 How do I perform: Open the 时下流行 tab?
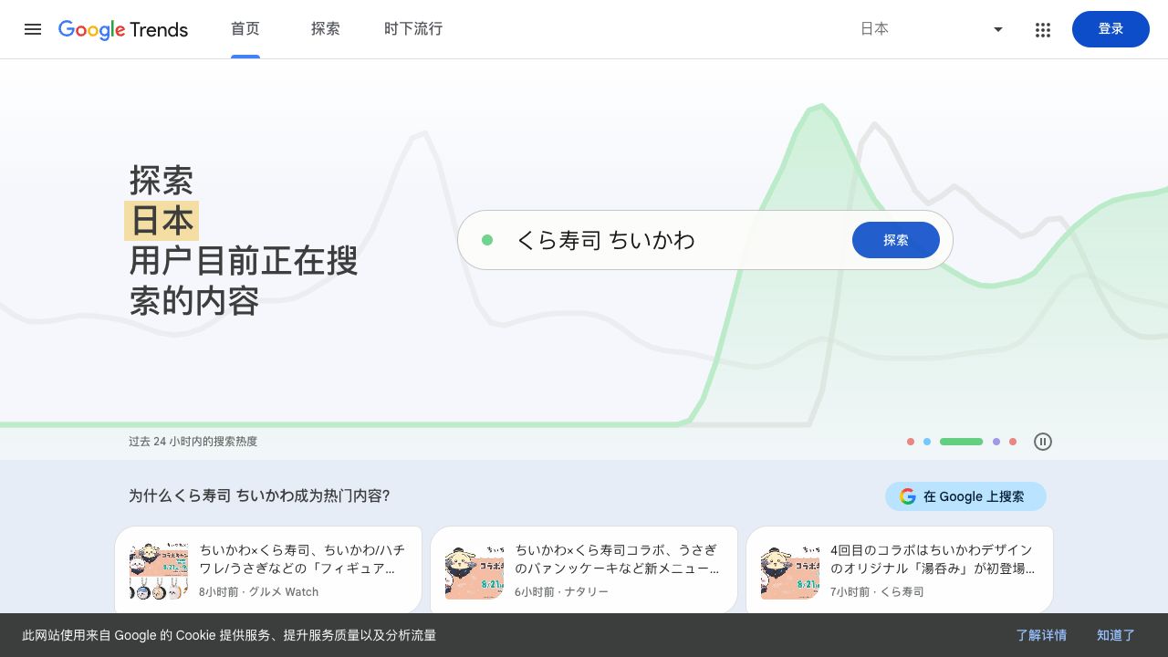point(413,29)
